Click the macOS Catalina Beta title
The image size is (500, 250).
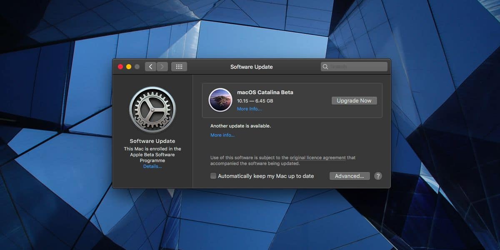click(265, 92)
